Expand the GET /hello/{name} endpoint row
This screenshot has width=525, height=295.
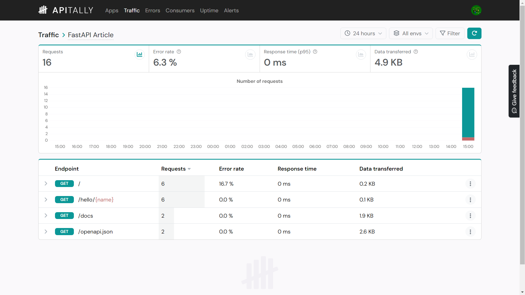tap(46, 200)
